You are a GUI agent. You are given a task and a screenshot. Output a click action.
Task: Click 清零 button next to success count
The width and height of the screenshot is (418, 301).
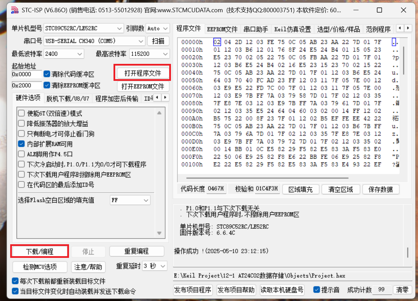tap(402, 290)
